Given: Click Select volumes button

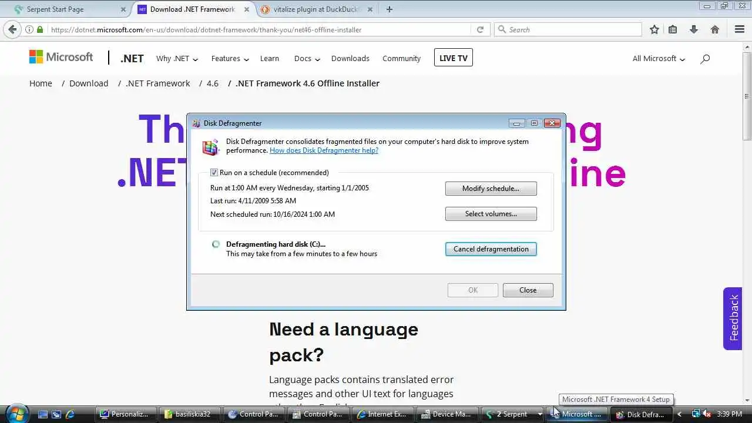Looking at the screenshot, I should [x=491, y=214].
